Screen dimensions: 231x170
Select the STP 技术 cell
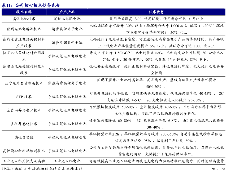[24, 97]
